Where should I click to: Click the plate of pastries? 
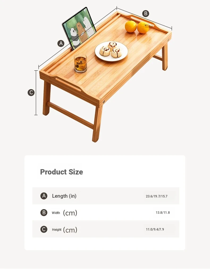click(x=111, y=51)
